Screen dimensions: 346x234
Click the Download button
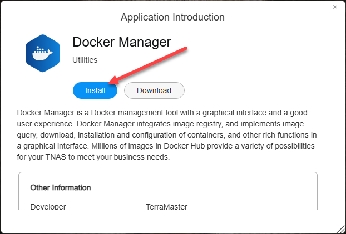pos(154,90)
